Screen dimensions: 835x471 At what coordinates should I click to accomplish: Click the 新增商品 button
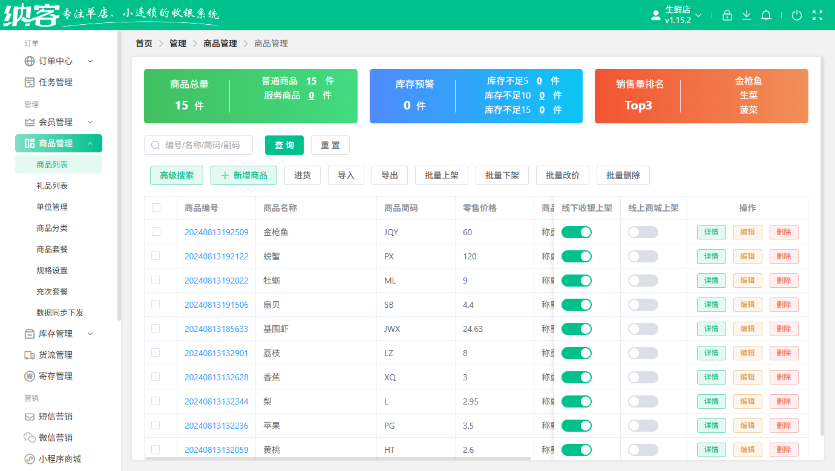[244, 175]
